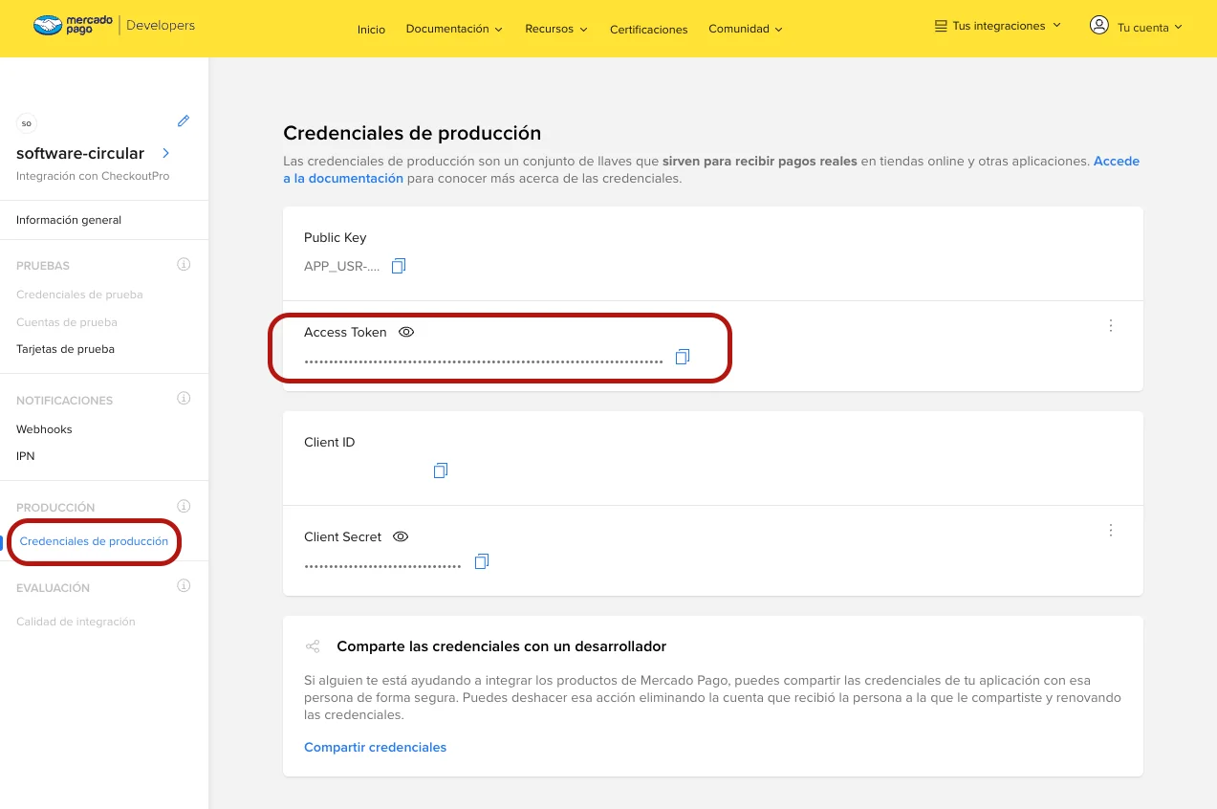Viewport: 1217px width, 809px height.
Task: Open Tarjetas de prueba in the sidebar
Action: click(65, 349)
